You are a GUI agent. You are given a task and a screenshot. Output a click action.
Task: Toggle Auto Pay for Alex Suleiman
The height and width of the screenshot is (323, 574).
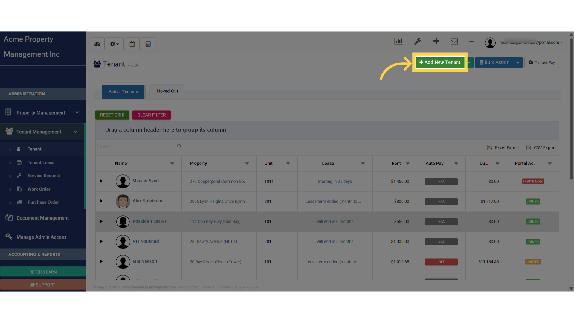click(x=441, y=201)
